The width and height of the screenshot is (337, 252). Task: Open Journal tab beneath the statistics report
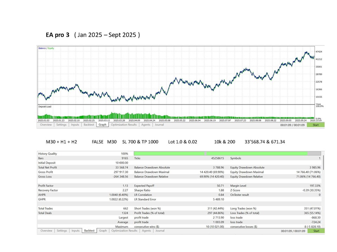(160, 231)
